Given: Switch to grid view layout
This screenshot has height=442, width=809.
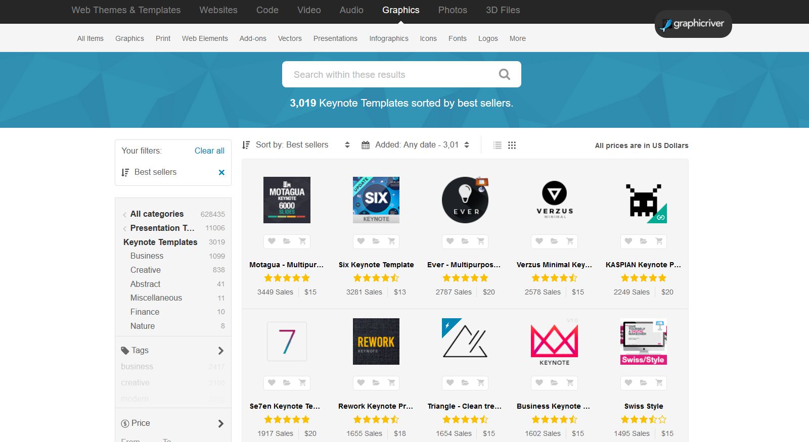Looking at the screenshot, I should click(512, 145).
